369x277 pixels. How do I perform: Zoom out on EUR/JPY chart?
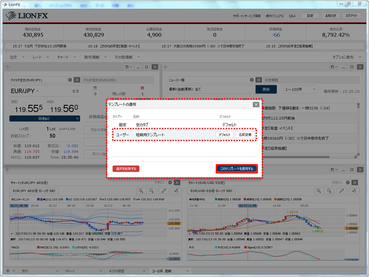tap(151, 191)
